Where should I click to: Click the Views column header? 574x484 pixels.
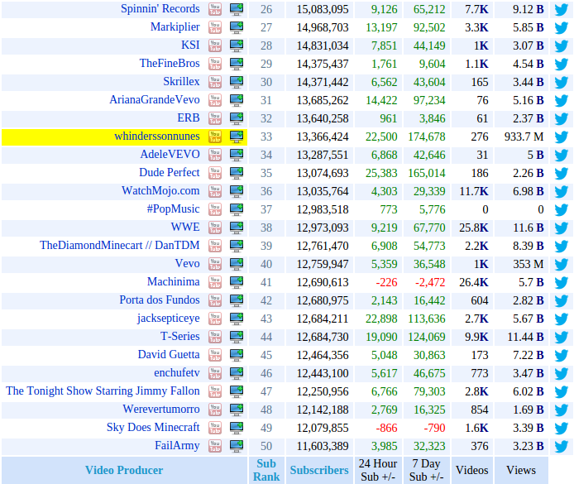tap(521, 470)
